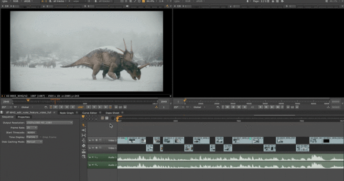Enable the Drop Frame checkbox
Screen dimensions: 344x181
pyautogui.click(x=41, y=137)
